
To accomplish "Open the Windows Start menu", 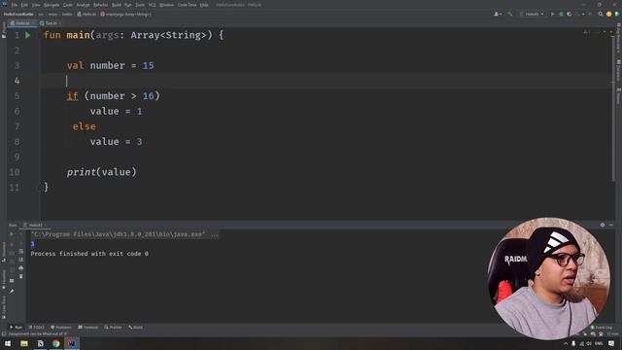I will (8, 343).
